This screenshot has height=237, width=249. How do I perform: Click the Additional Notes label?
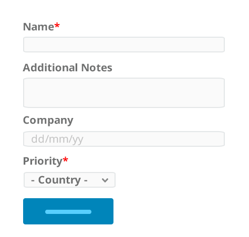pos(68,68)
